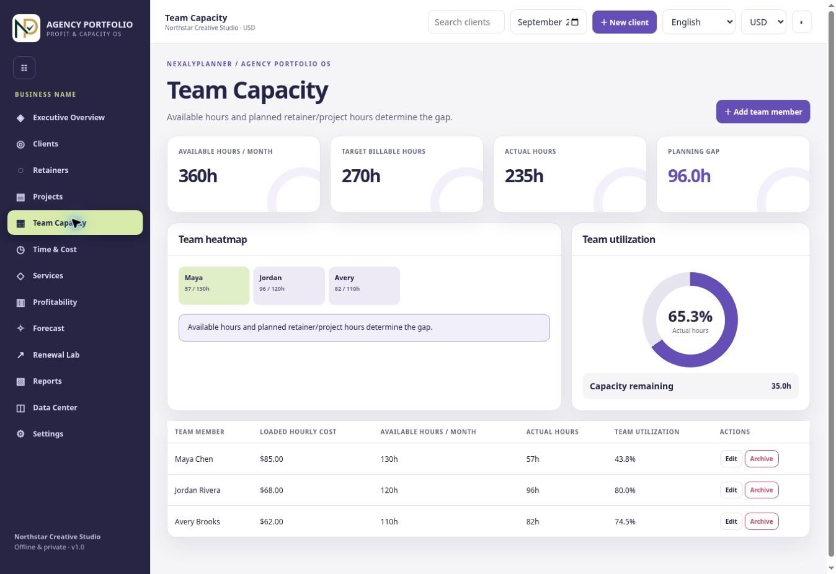
Task: Click the Services diamond outline icon
Action: [x=20, y=276]
